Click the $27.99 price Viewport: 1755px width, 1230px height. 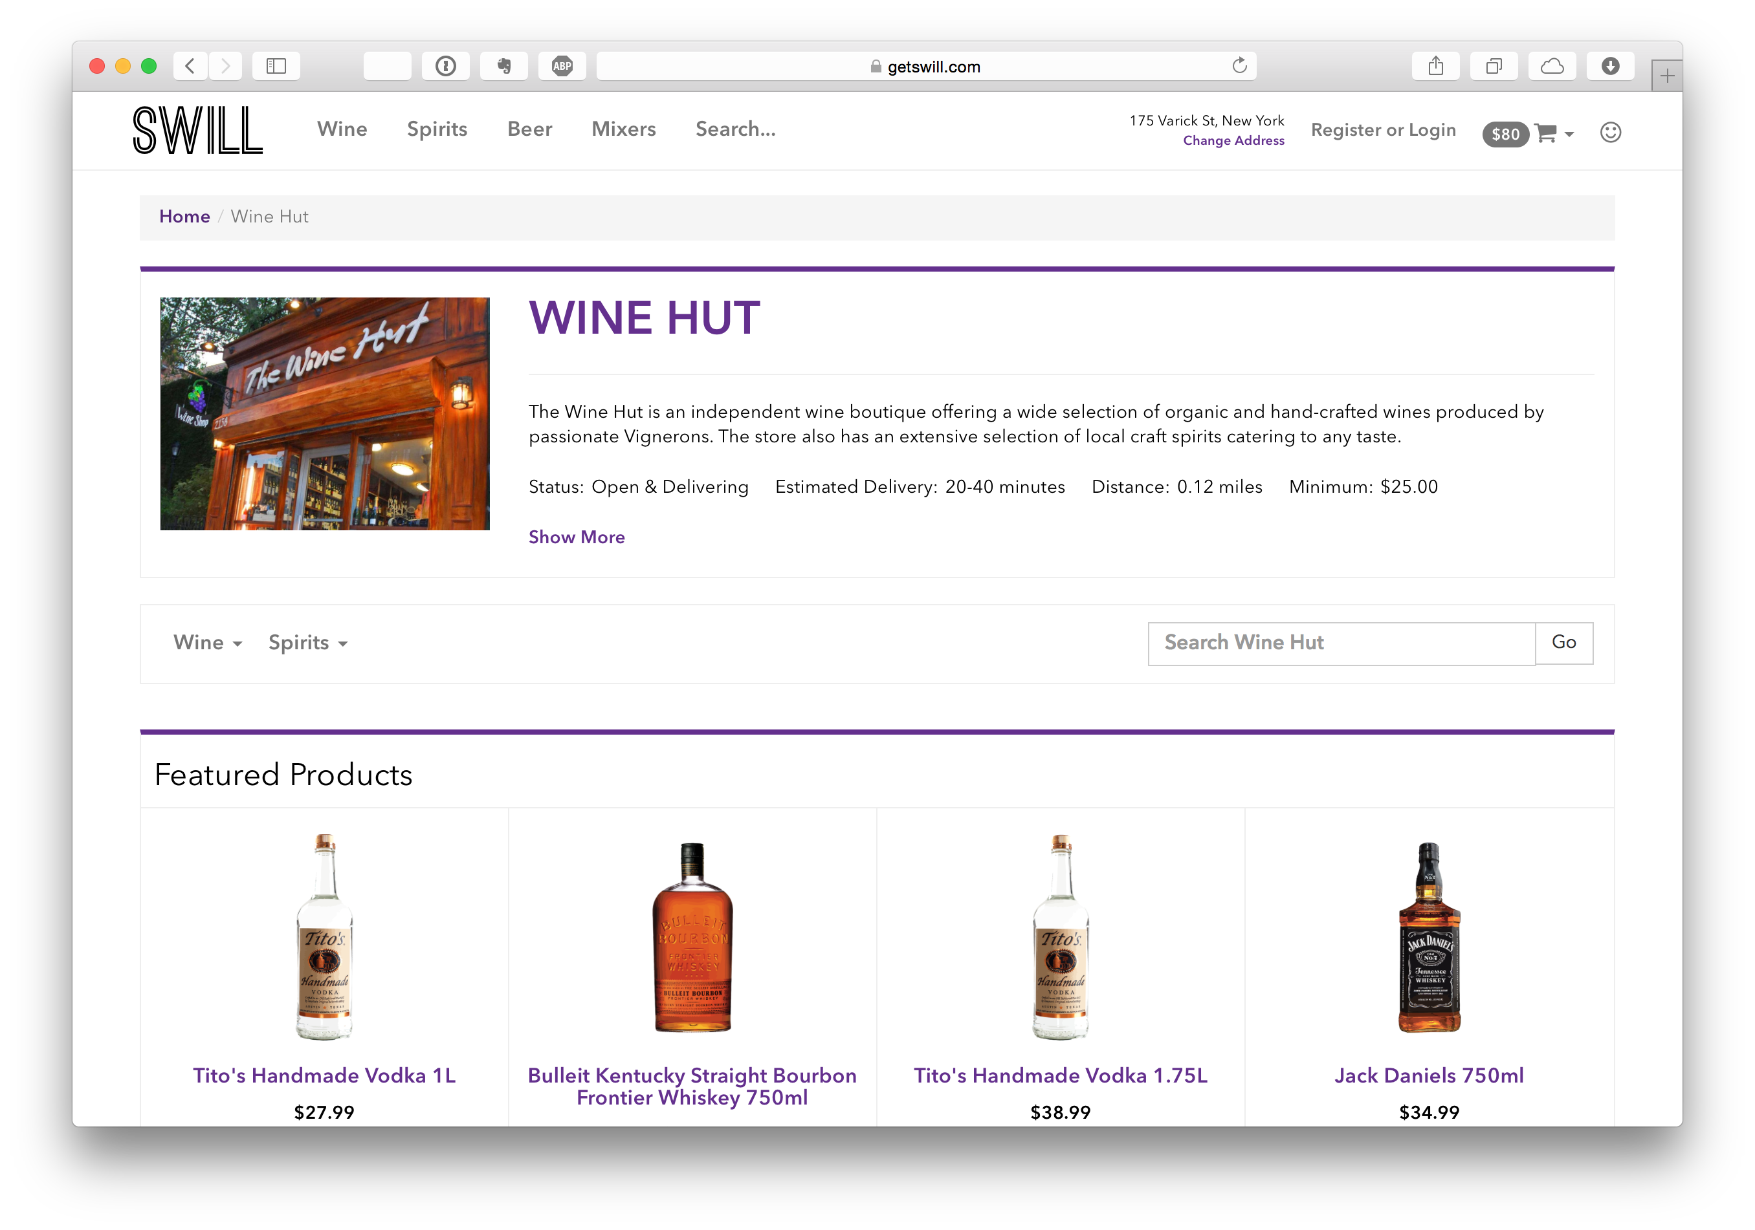point(324,1112)
